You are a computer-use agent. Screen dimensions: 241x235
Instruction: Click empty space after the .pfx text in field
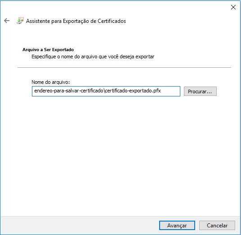coord(170,91)
